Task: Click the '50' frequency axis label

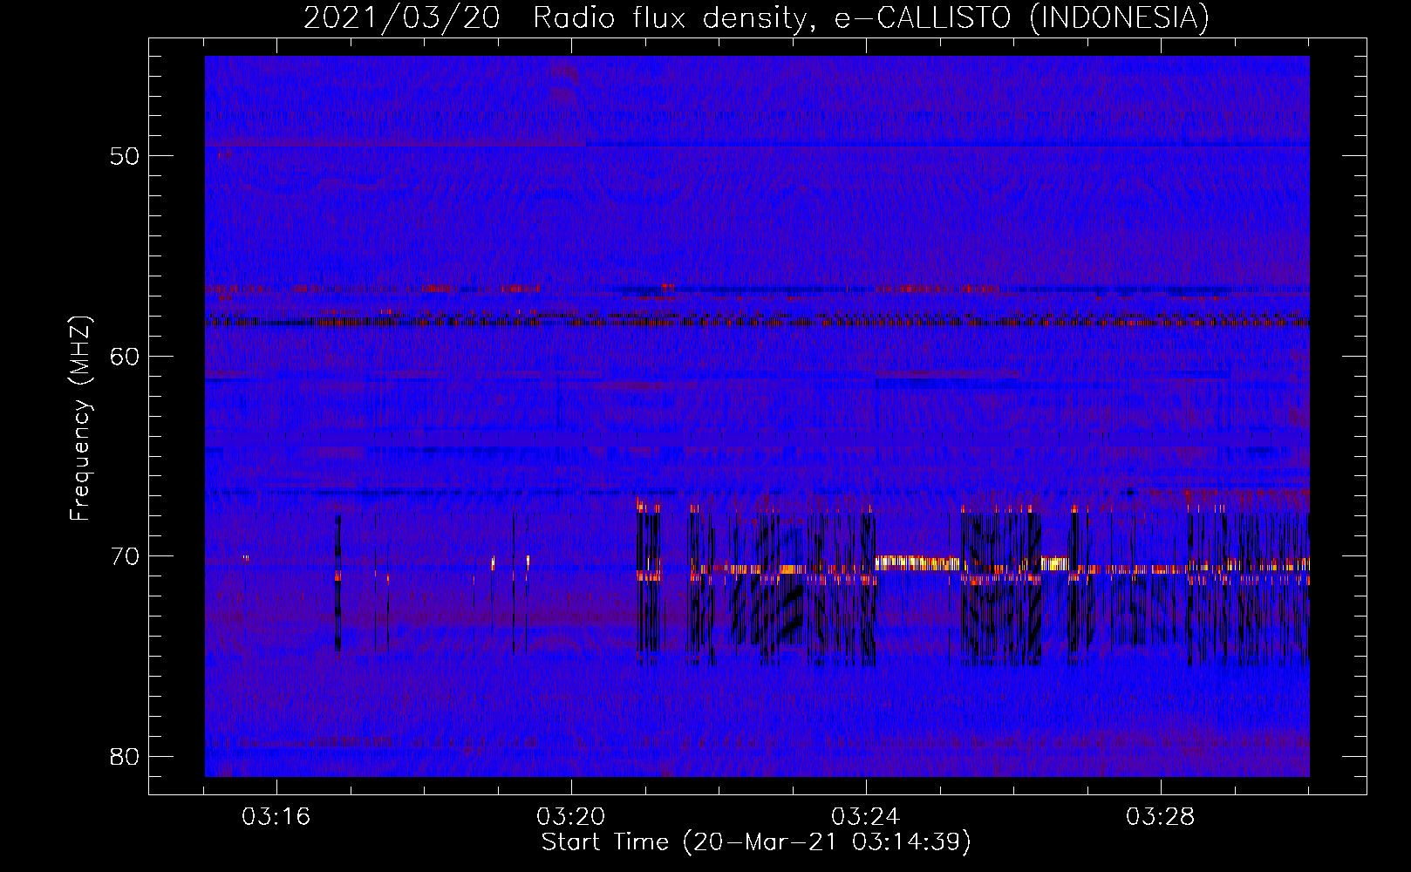Action: click(x=126, y=156)
